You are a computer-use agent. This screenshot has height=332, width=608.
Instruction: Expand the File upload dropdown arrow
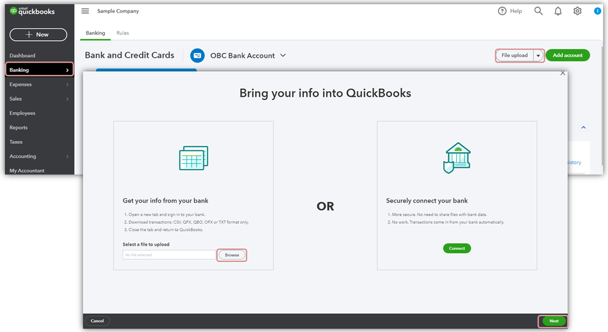pyautogui.click(x=538, y=55)
